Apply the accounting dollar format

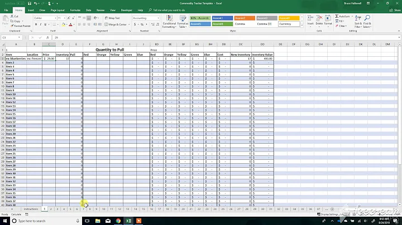[135, 25]
